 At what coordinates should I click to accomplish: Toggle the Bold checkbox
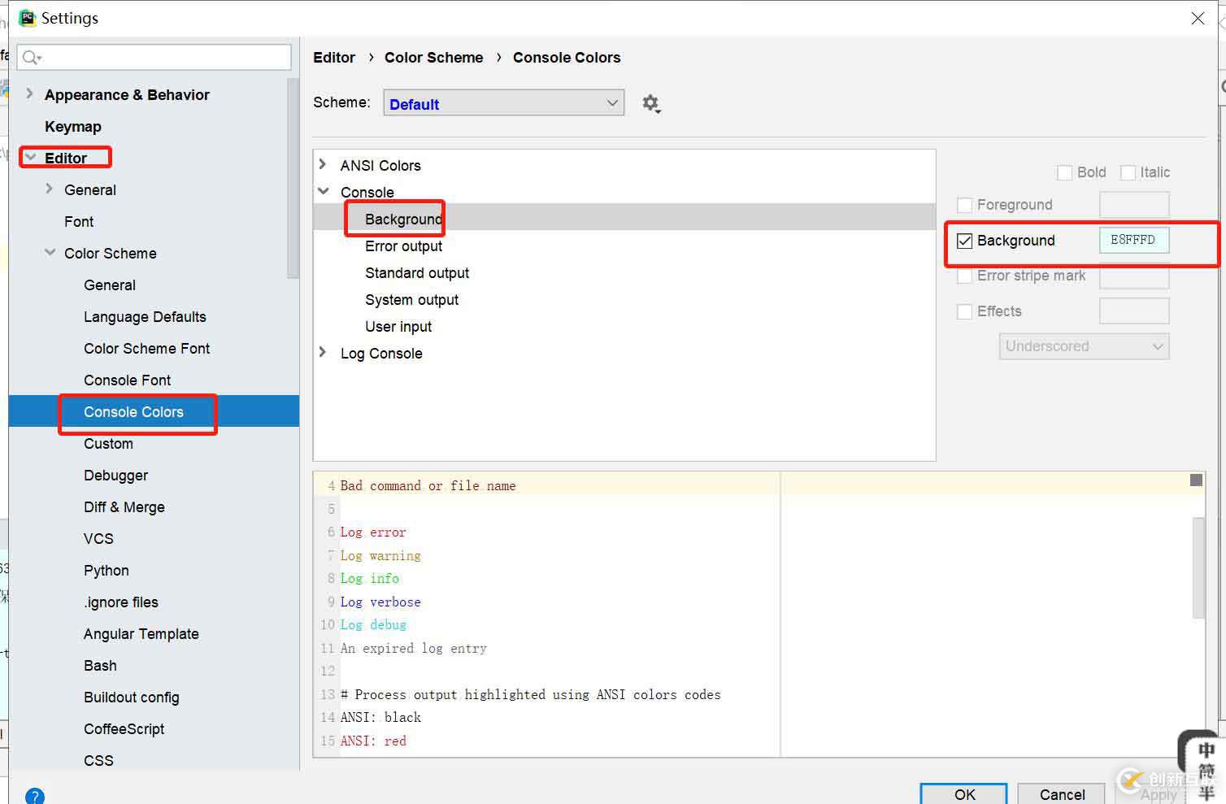(x=1064, y=172)
